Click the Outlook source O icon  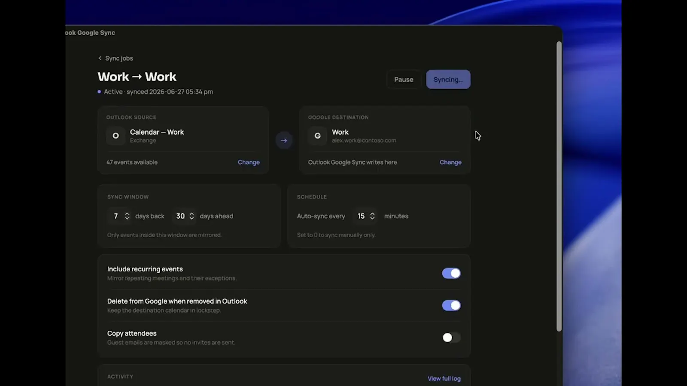pos(116,136)
